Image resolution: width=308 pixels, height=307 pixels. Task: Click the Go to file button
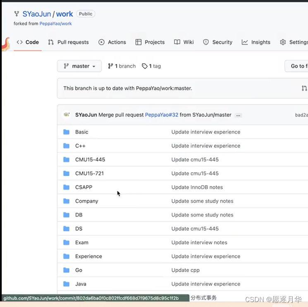coord(296,66)
